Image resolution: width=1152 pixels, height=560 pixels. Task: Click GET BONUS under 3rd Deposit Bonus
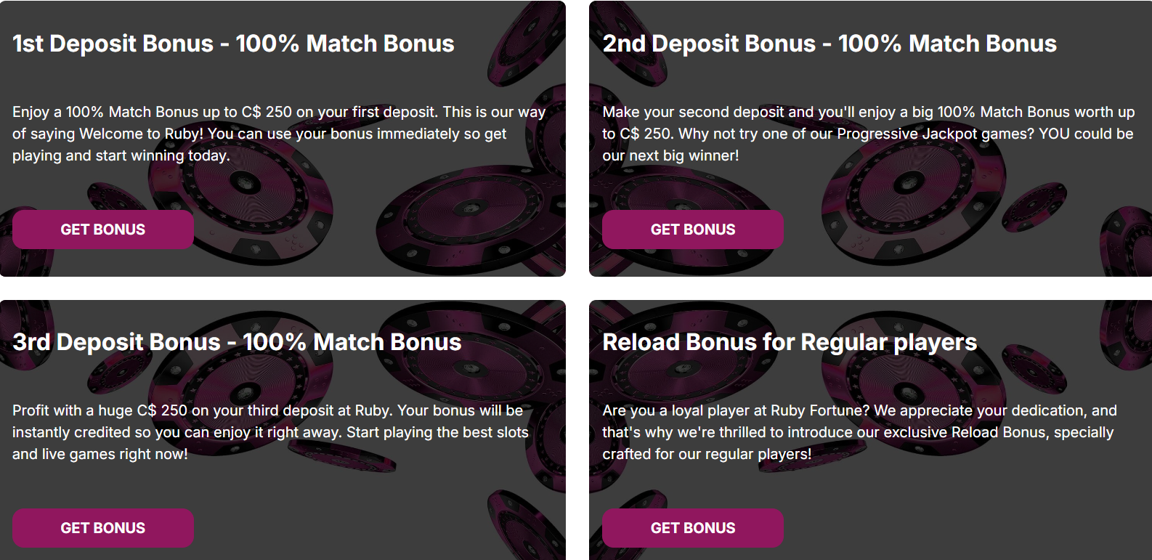(x=103, y=528)
